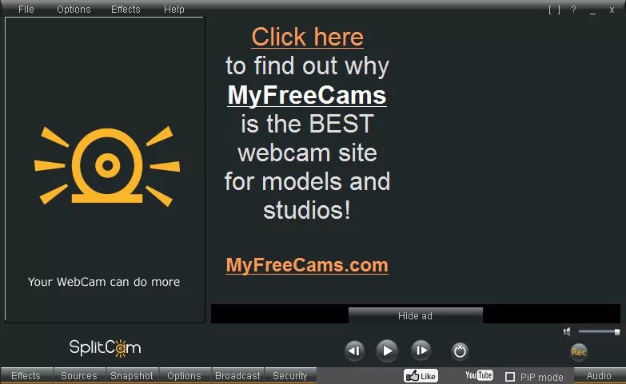Click the orange webcam preview icon
Viewport: 626px width, 384px height.
pos(107,165)
